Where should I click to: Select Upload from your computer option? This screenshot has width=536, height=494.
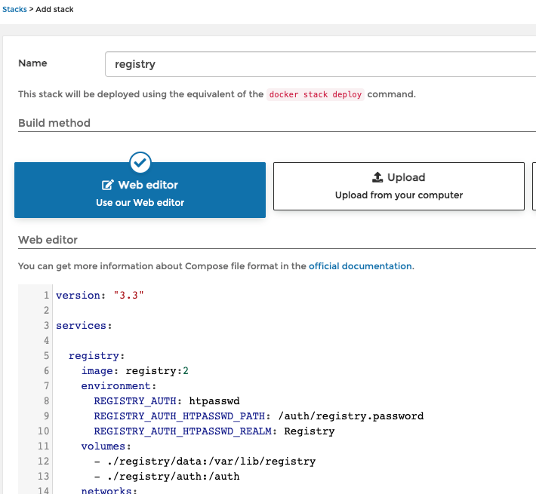(399, 186)
